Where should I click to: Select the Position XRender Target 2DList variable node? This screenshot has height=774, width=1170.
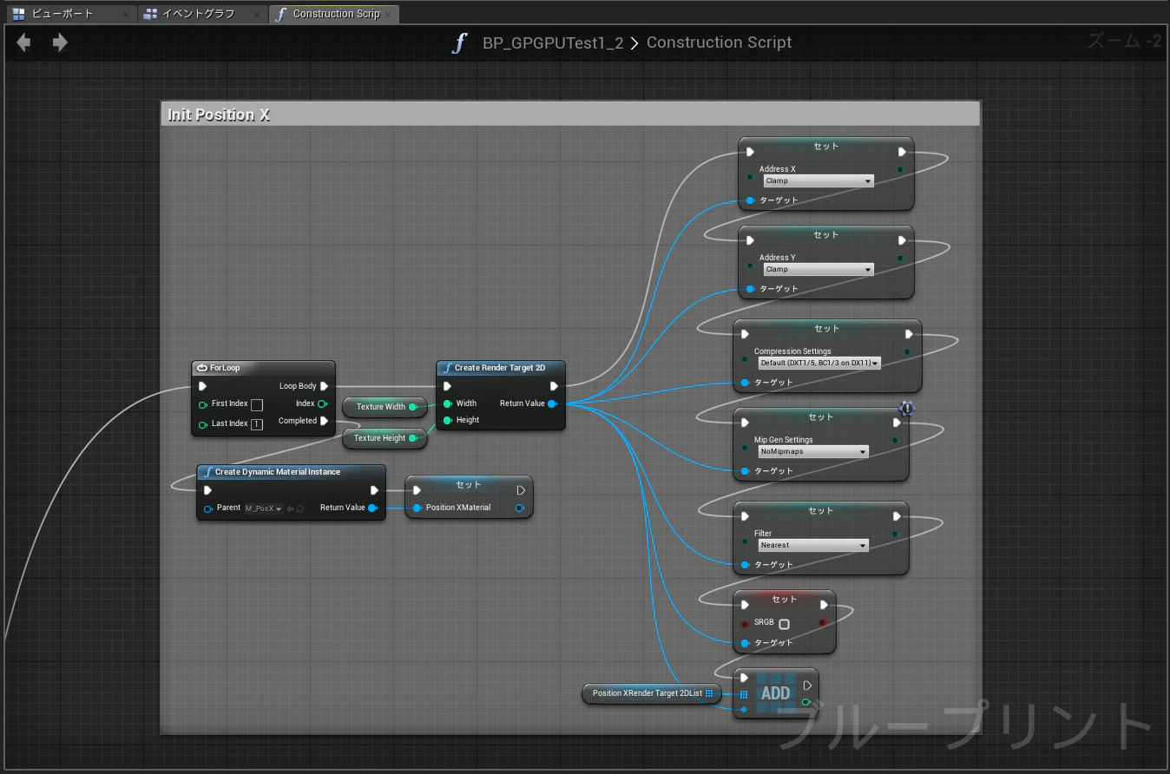pyautogui.click(x=651, y=693)
